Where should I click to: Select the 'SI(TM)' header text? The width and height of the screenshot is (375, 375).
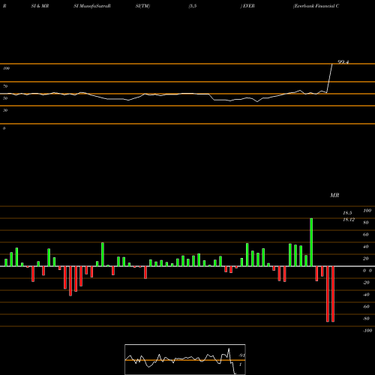coord(142,6)
